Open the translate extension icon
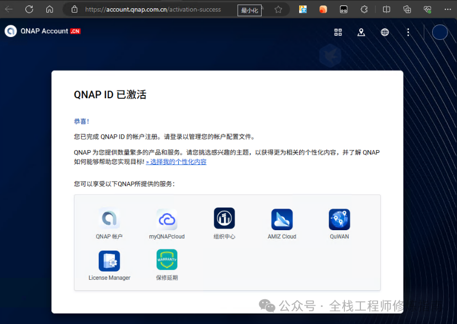 point(303,9)
